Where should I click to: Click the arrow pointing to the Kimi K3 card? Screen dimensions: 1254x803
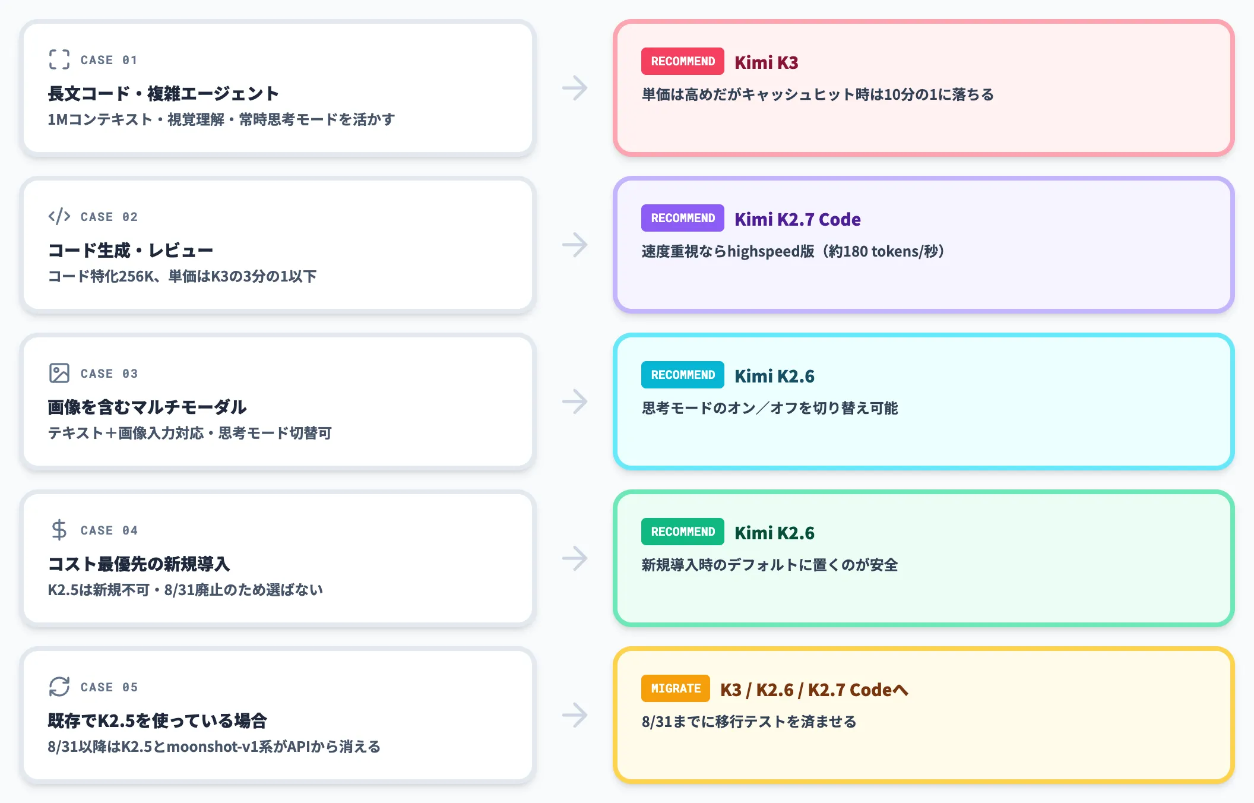coord(575,88)
